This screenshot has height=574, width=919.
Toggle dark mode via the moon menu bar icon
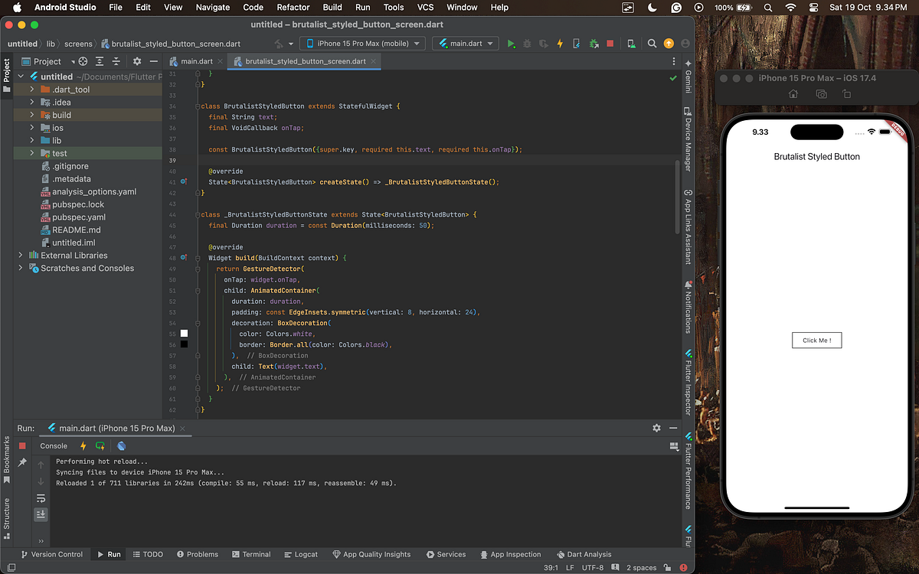[652, 8]
